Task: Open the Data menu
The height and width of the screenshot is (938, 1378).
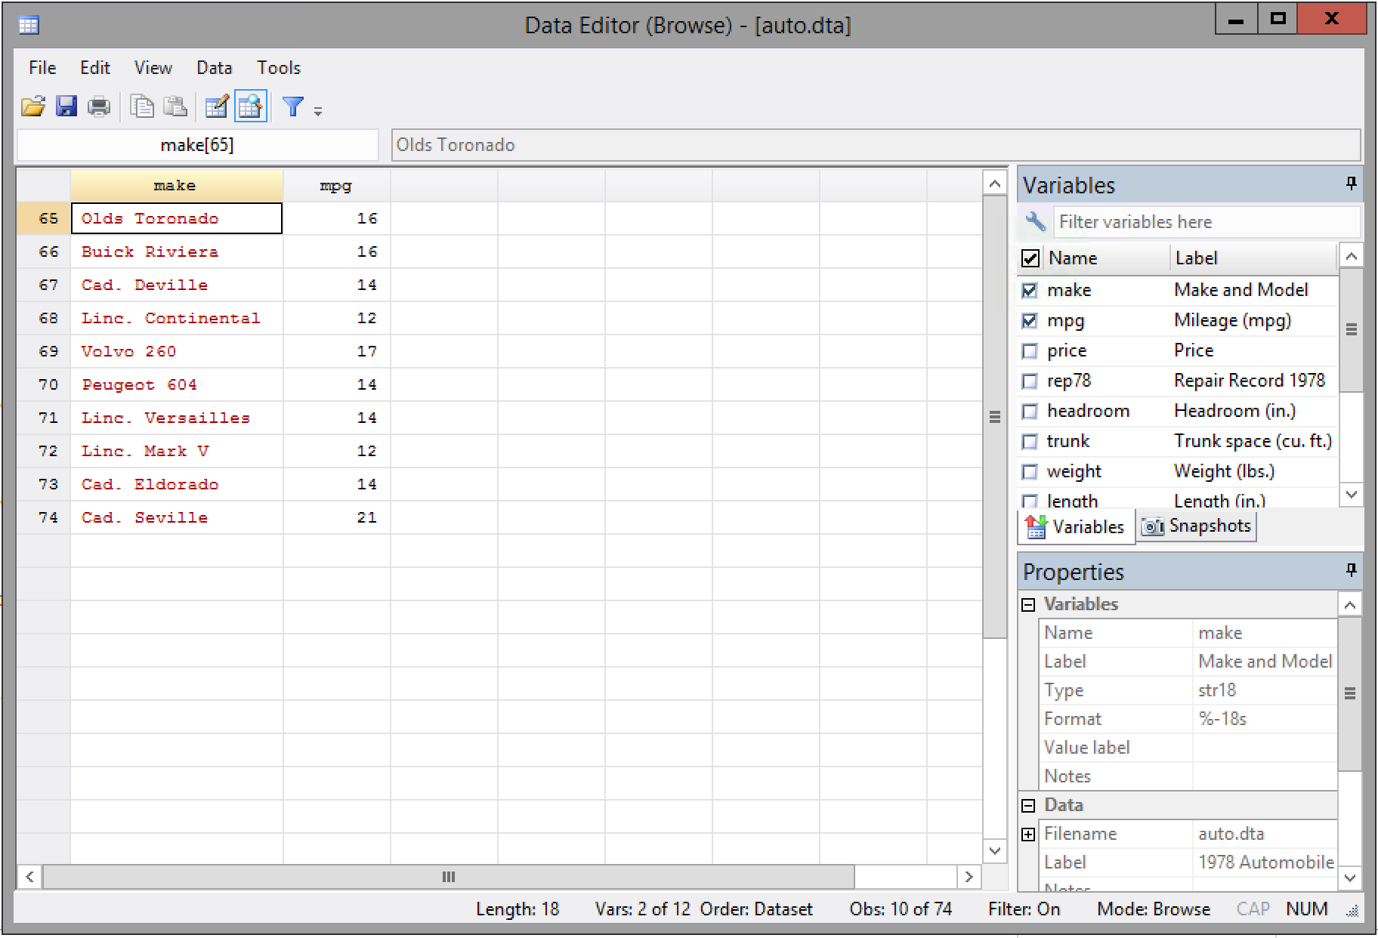Action: coord(215,68)
